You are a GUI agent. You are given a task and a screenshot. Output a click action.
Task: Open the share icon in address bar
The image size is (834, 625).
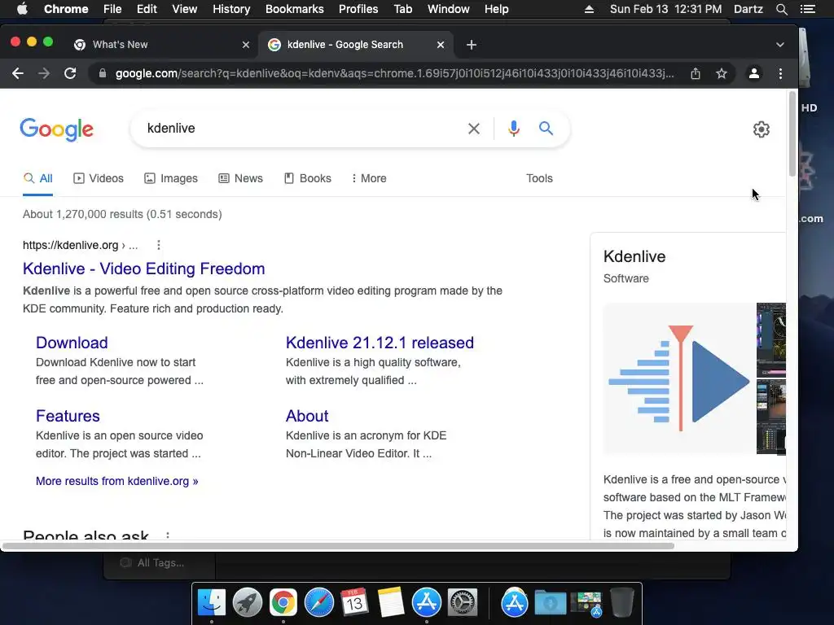696,73
